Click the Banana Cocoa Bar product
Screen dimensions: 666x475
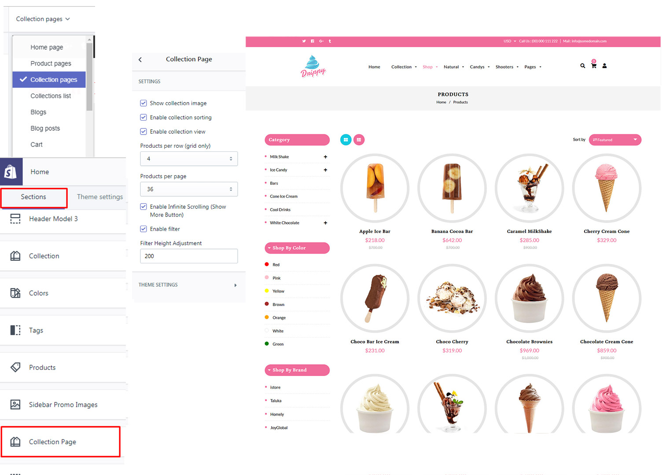[x=452, y=231]
